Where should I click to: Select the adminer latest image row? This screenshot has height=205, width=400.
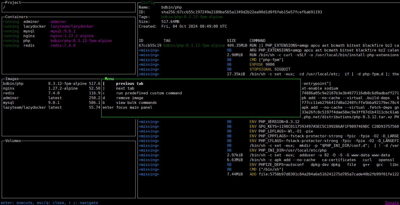(x=52, y=98)
